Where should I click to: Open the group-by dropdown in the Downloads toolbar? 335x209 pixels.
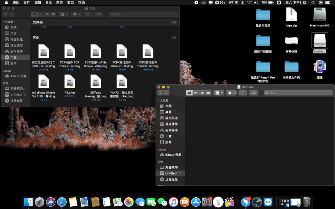[x=63, y=14]
